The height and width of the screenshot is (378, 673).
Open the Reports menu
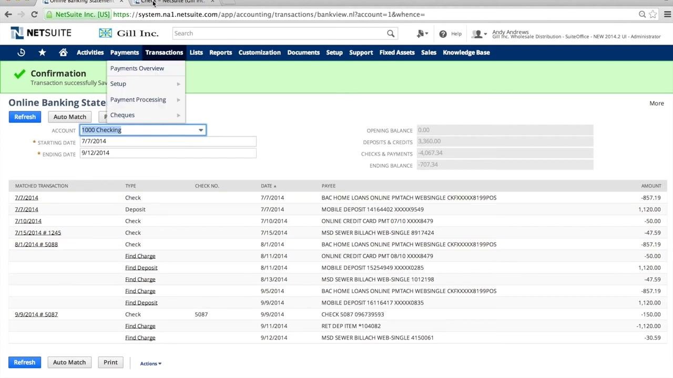point(220,52)
